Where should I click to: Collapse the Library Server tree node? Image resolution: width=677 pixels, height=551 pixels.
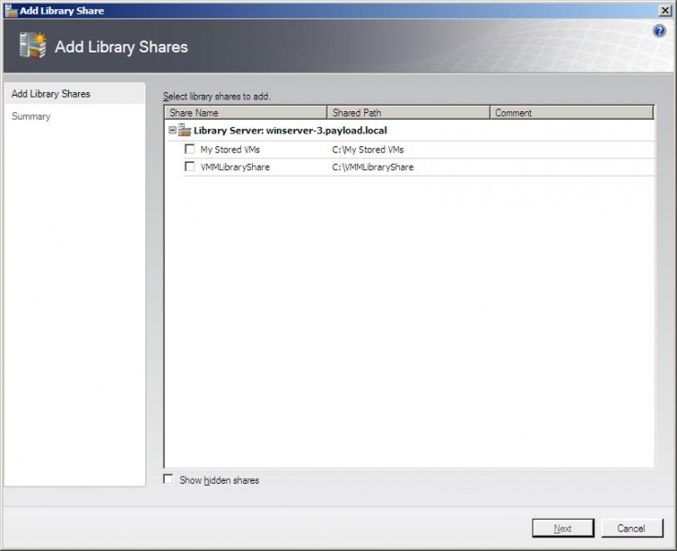click(172, 131)
